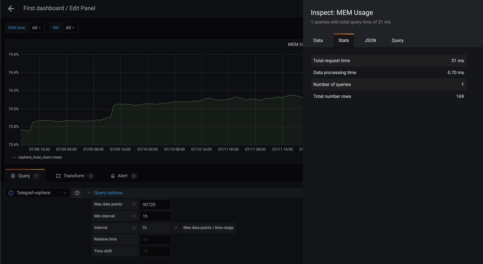Click the 73.6% y-axis label
This screenshot has width=483, height=264.
pyautogui.click(x=14, y=145)
